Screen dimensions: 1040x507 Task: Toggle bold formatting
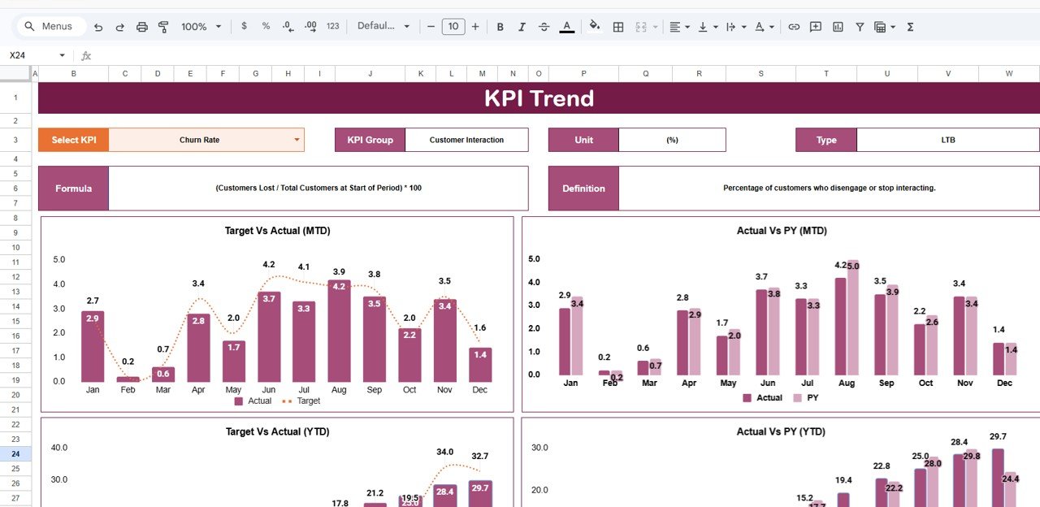click(x=500, y=26)
